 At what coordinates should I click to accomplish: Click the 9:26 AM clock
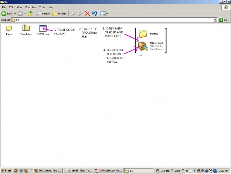tap(223, 171)
